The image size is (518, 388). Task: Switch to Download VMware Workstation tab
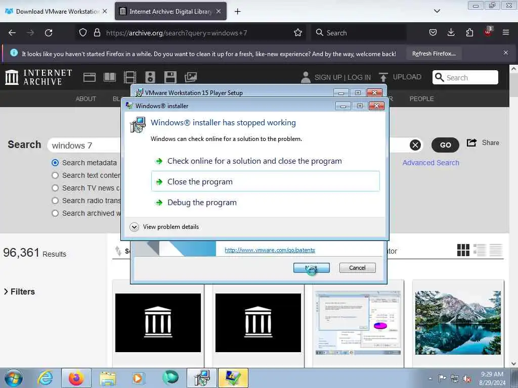coord(56,12)
